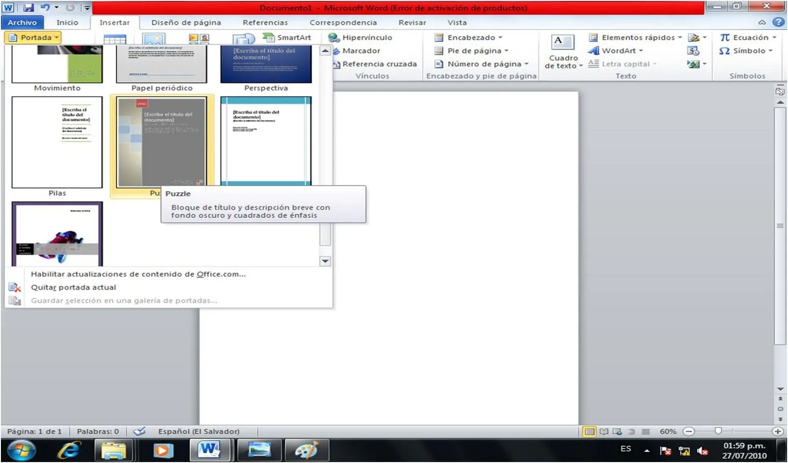Click the zoom slider handle
This screenshot has width=788, height=463.
[718, 431]
